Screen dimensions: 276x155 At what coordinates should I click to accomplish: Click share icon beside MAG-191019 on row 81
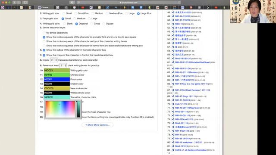coord(173,146)
